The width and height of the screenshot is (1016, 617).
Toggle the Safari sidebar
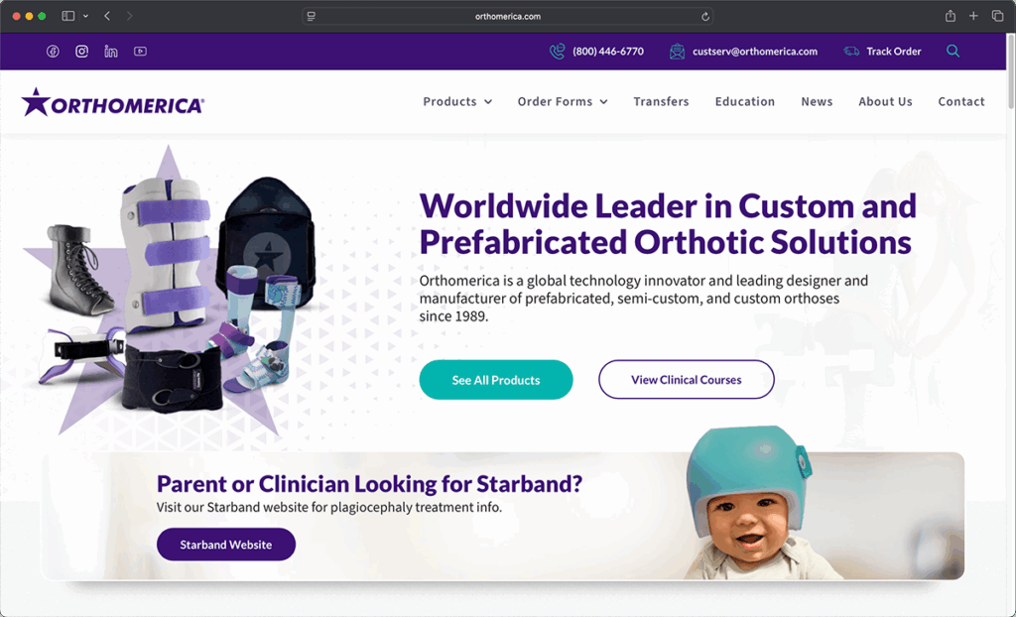(68, 16)
